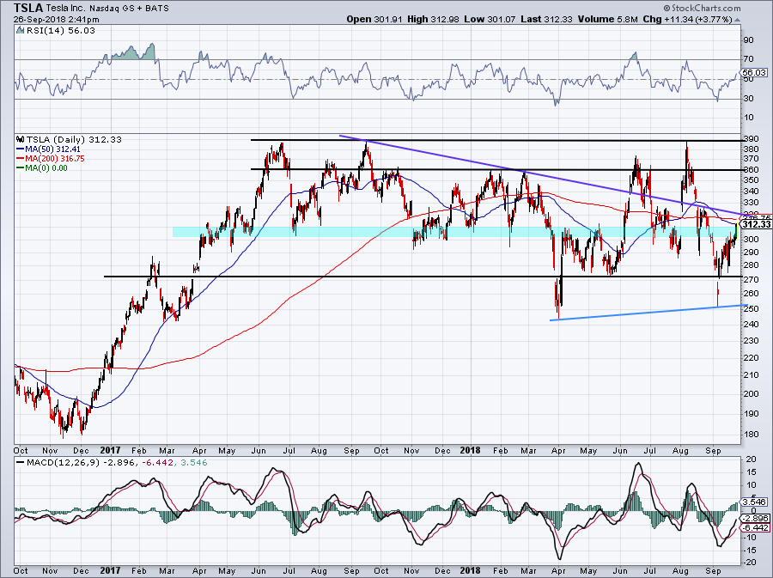Image resolution: width=773 pixels, height=578 pixels.
Task: Click the candlestick icon before TSLA (Daily)
Action: click(21, 139)
